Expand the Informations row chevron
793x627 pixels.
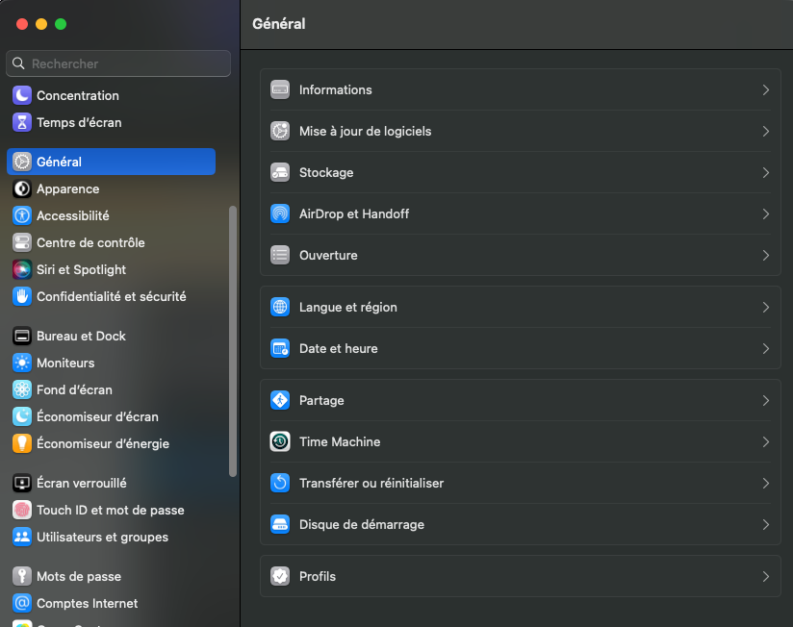[x=766, y=89]
